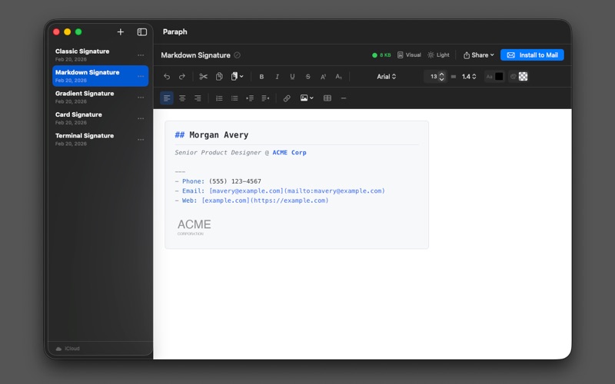Toggle the Light appearance preview
This screenshot has height=384, width=615.
[438, 55]
